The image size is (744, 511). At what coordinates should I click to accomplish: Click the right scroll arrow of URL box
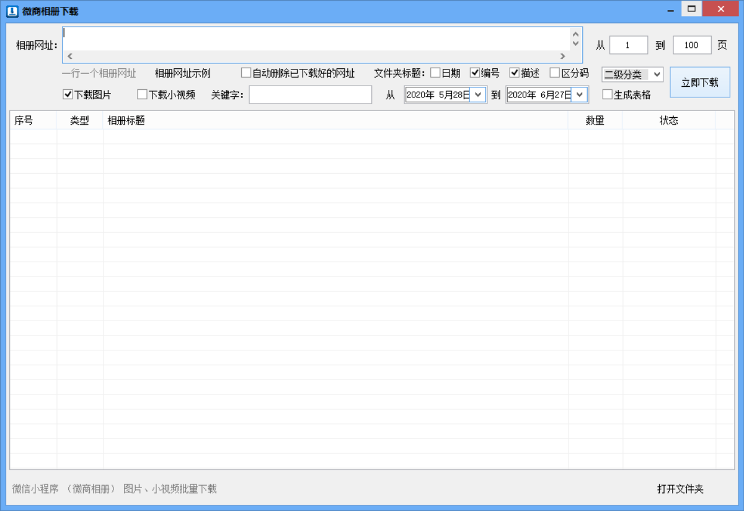[x=563, y=56]
